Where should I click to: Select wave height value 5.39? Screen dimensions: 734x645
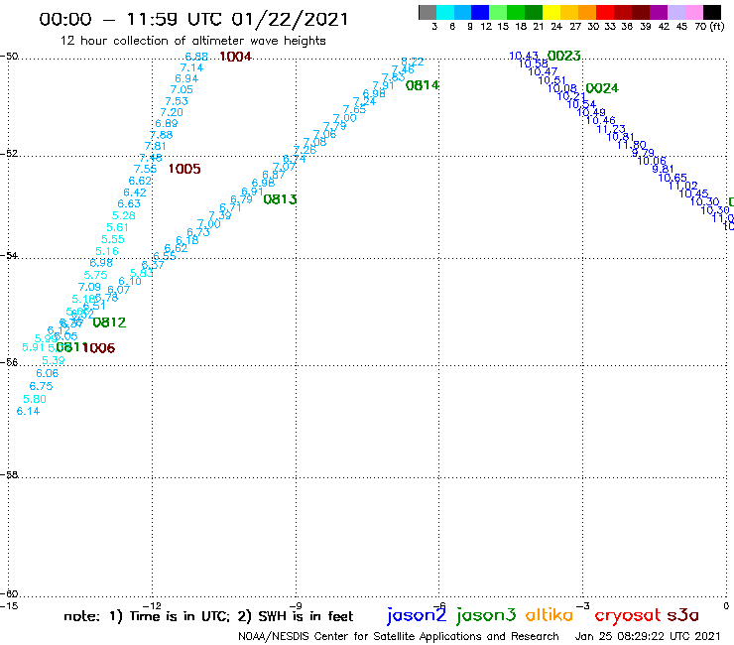[x=54, y=360]
